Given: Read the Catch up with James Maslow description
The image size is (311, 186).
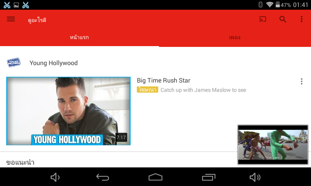Looking at the screenshot, I should (203, 90).
